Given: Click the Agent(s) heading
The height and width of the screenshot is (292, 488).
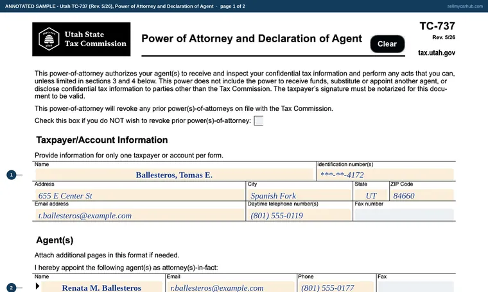Looking at the screenshot, I should click(x=55, y=240).
